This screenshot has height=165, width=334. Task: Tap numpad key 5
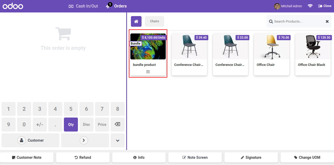tap(71, 109)
